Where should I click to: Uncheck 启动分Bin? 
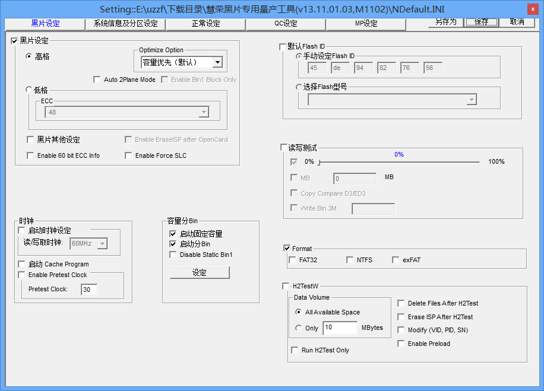(x=173, y=244)
